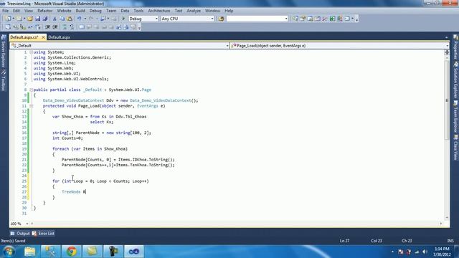Viewport: 459px width, 258px height.
Task: Click the Undo arrow icon
Action: pos(80,19)
